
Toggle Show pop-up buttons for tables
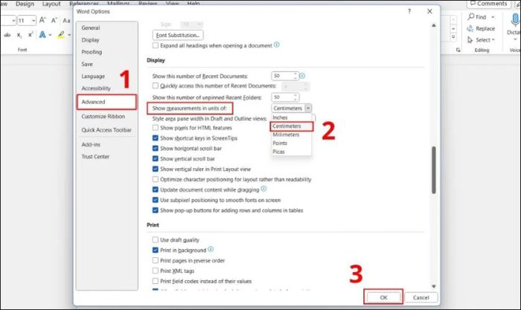(x=155, y=210)
